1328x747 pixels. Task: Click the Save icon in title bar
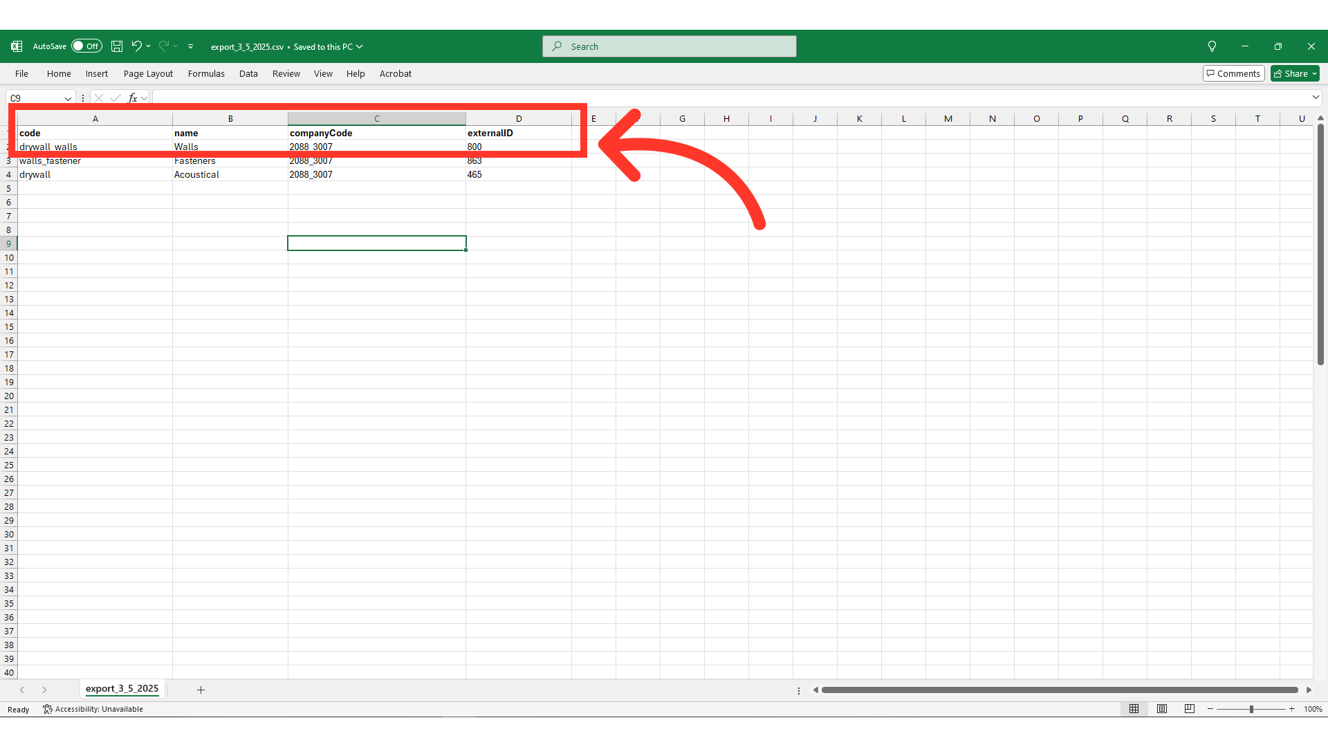117,46
